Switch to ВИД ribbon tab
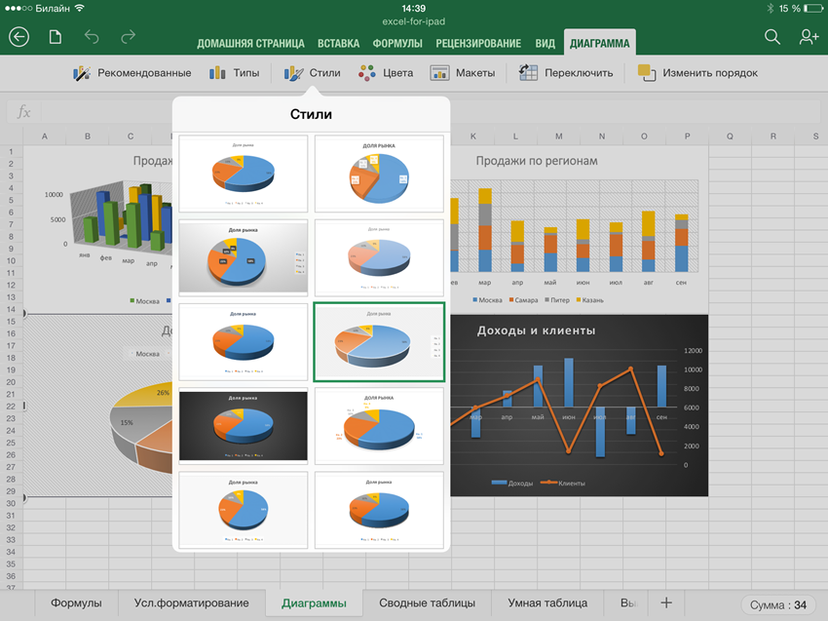The height and width of the screenshot is (621, 828). pyautogui.click(x=545, y=43)
